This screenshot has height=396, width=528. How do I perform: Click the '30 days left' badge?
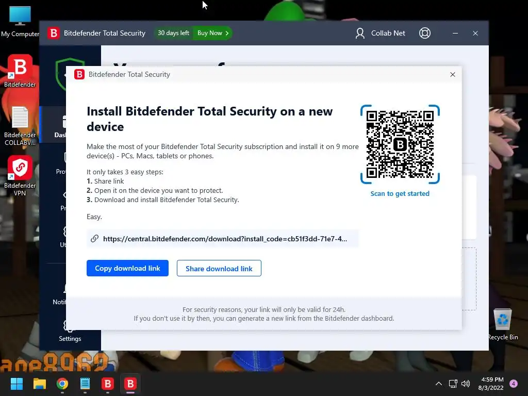pyautogui.click(x=173, y=33)
